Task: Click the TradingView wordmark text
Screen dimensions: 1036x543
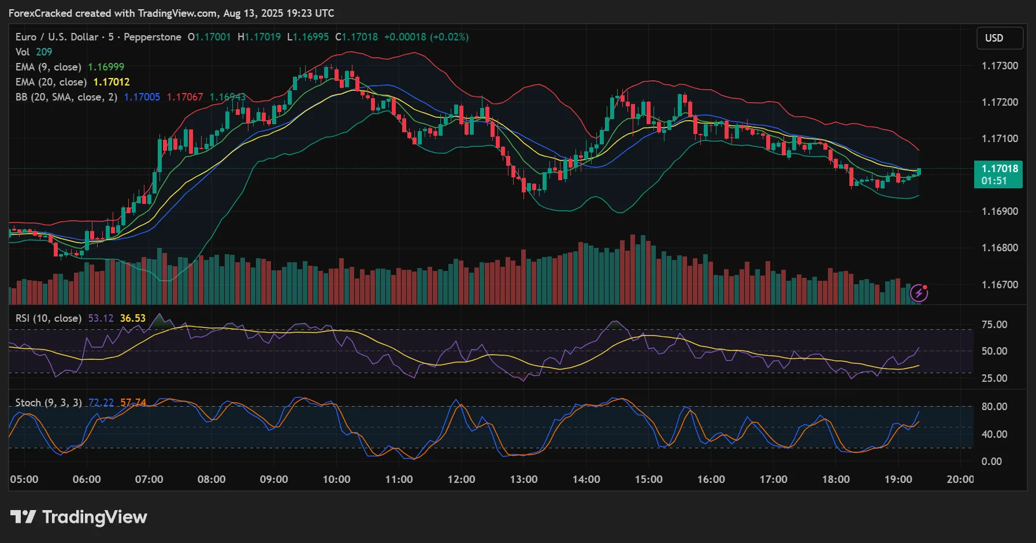Action: tap(94, 517)
